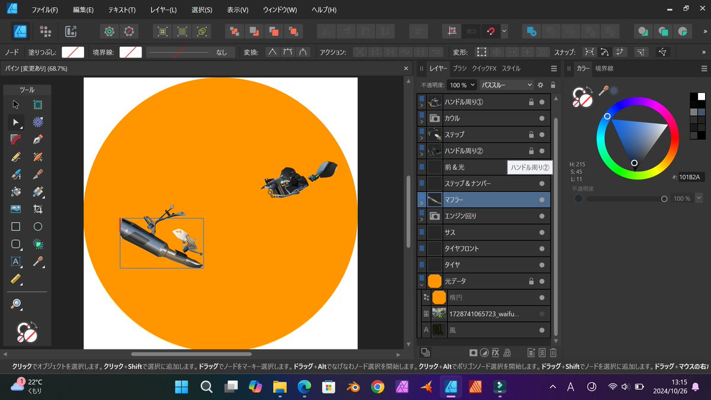Expand the カウル layer group
The image size is (711, 400).
422,122
